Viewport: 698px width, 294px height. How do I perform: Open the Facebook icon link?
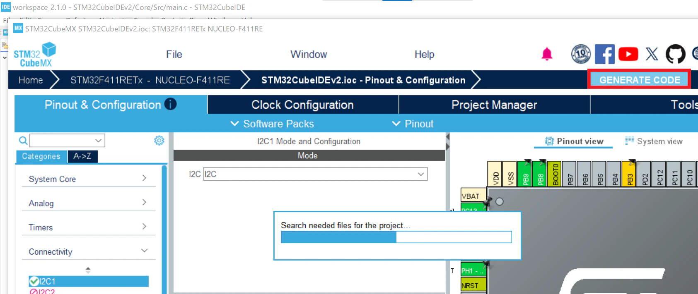tap(604, 54)
